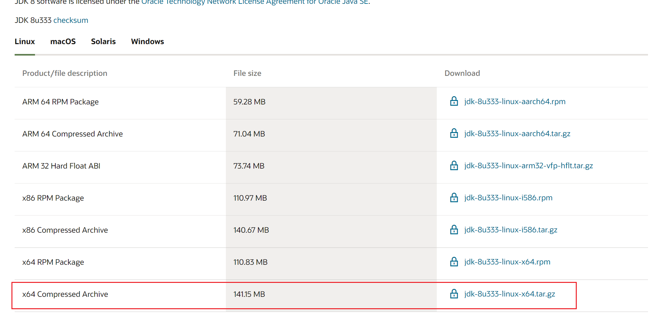This screenshot has height=320, width=669.
Task: Select the Linux tab
Action: 25,42
